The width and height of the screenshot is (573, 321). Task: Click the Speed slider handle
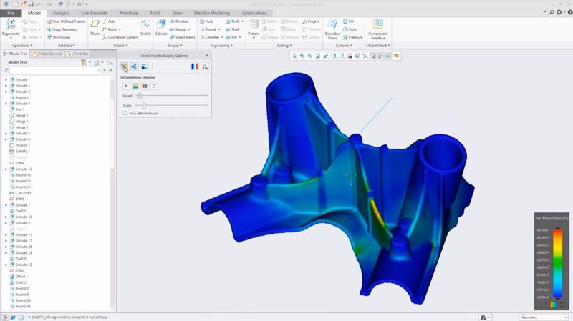140,96
